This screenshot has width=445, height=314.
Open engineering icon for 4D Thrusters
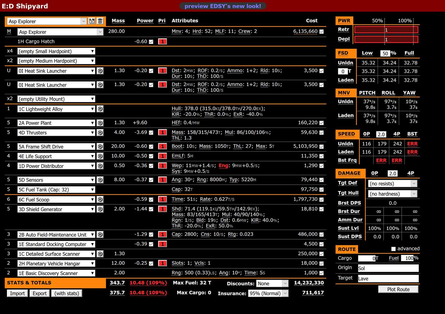pyautogui.click(x=100, y=133)
